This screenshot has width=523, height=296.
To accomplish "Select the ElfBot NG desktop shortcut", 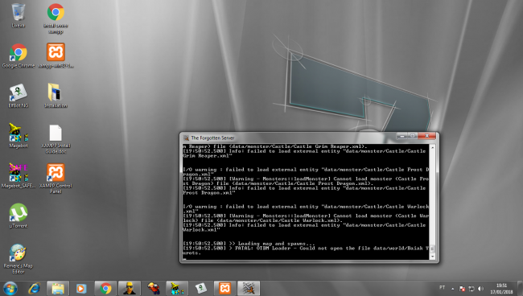I will (x=19, y=96).
